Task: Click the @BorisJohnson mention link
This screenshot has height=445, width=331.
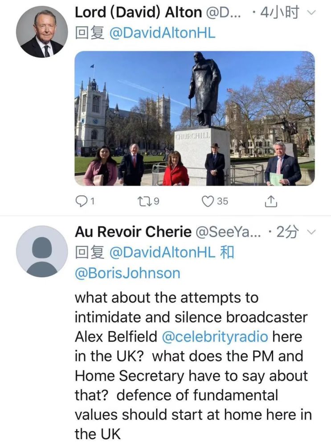Action: pos(127,273)
